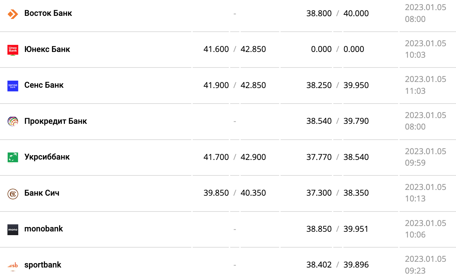Viewport: 456px width, 280px height.
Task: Click the Укрсиббанк green logo
Action: pos(13,157)
